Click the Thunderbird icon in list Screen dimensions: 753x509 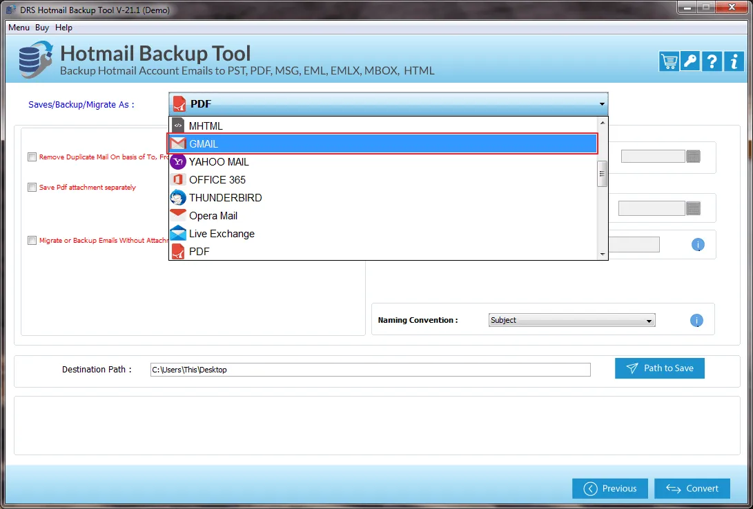point(178,198)
